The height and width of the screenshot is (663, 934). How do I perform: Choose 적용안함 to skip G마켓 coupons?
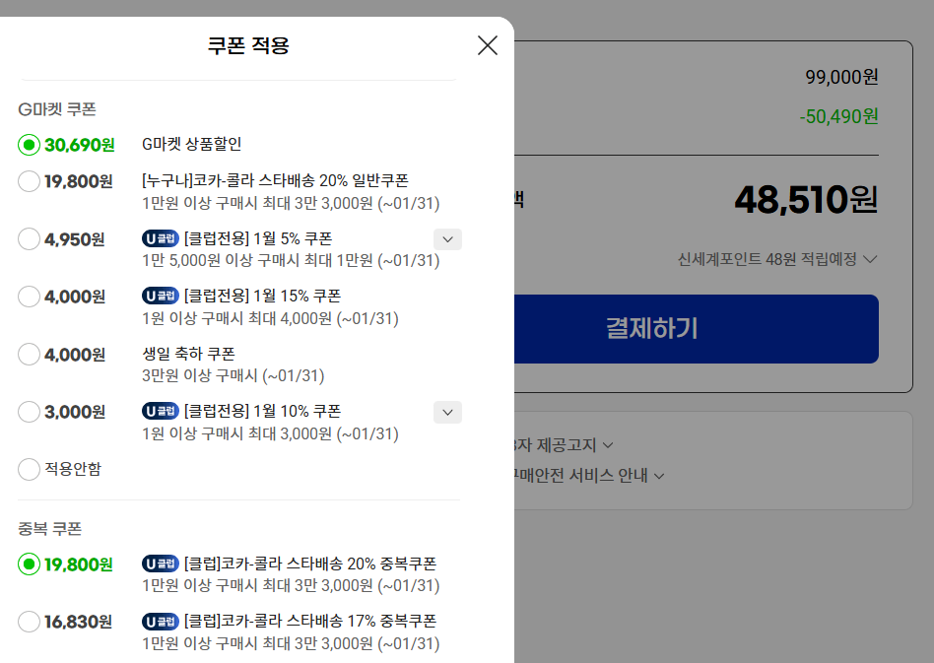[x=30, y=469]
